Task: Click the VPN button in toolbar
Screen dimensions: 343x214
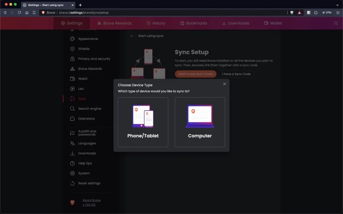Action: [x=327, y=12]
